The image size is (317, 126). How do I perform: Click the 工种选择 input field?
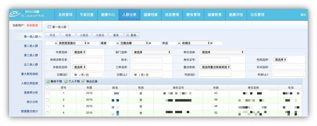(x=147, y=67)
